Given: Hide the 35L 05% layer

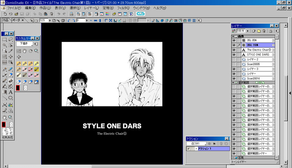Looking at the screenshot, I should pos(234,41).
